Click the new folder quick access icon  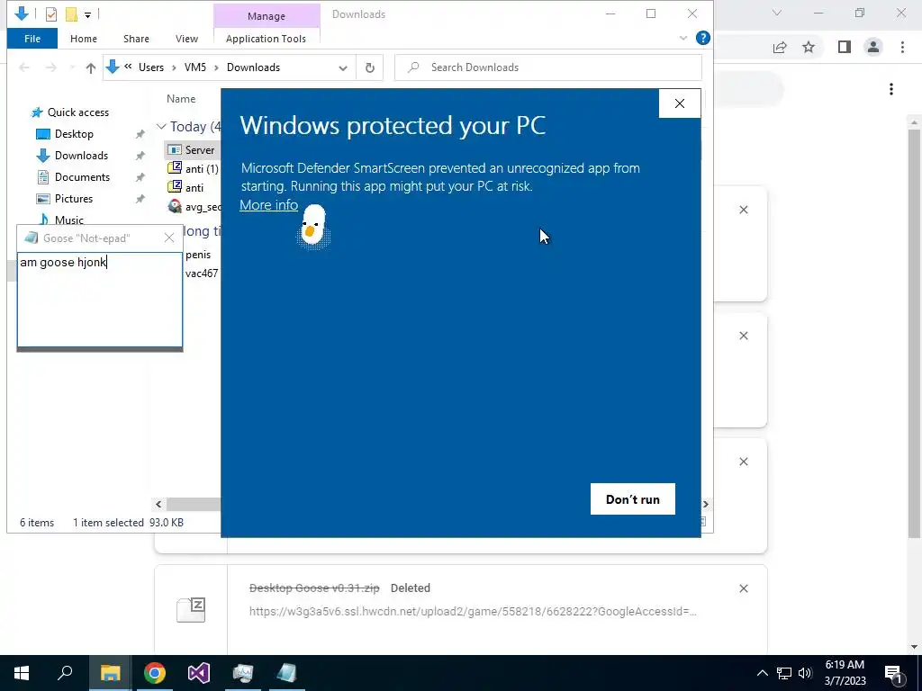[x=71, y=14]
